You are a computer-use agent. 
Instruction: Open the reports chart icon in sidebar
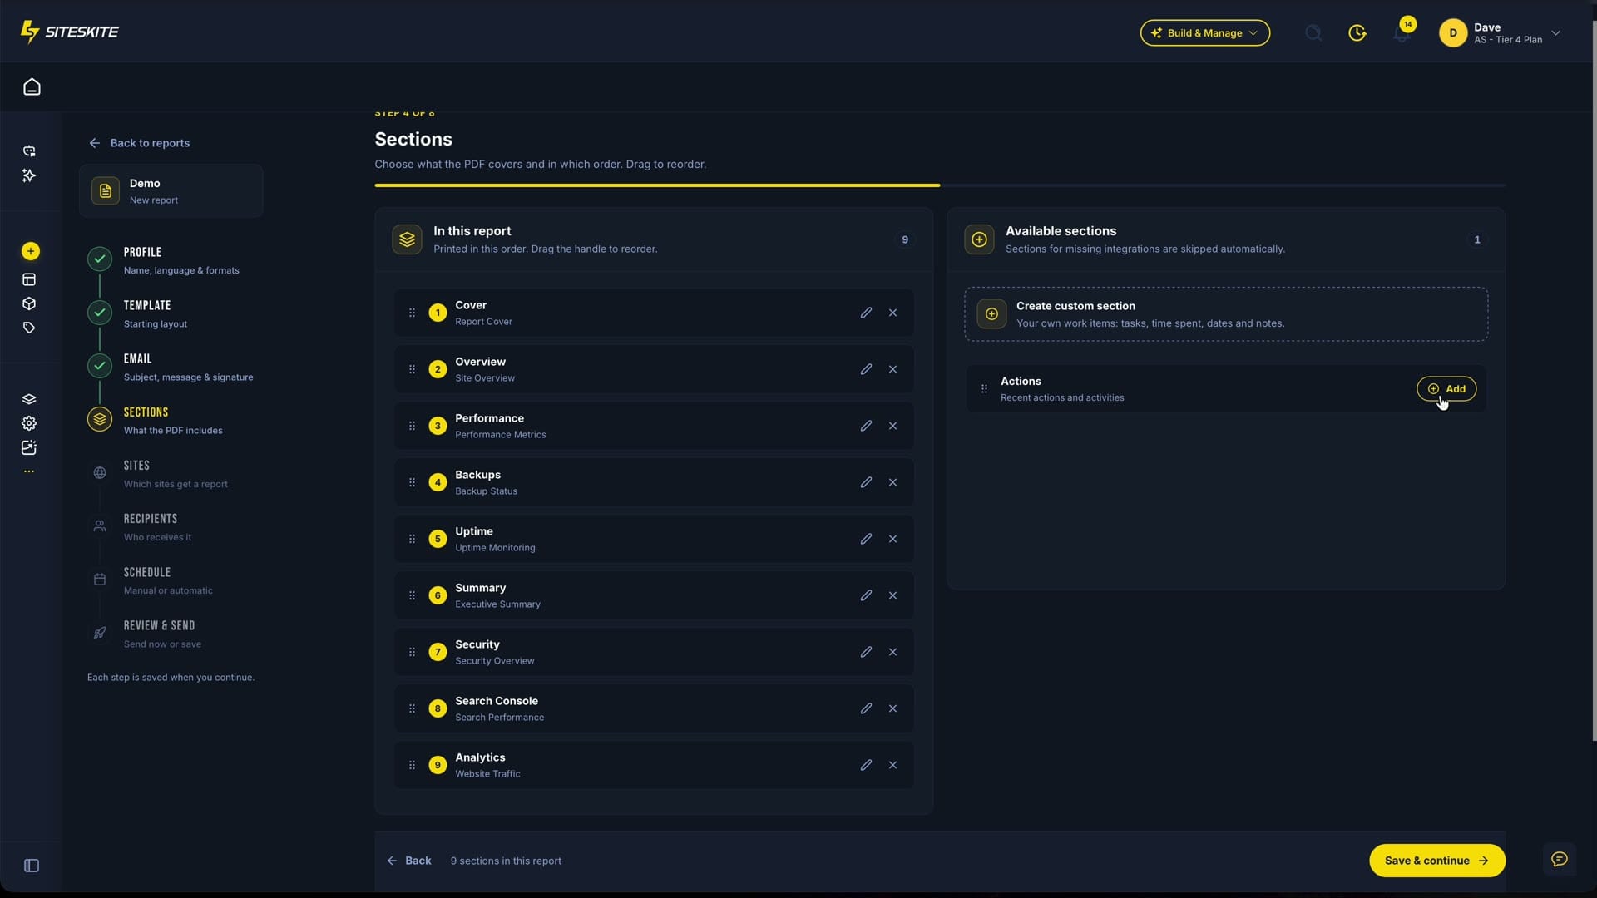coord(29,447)
